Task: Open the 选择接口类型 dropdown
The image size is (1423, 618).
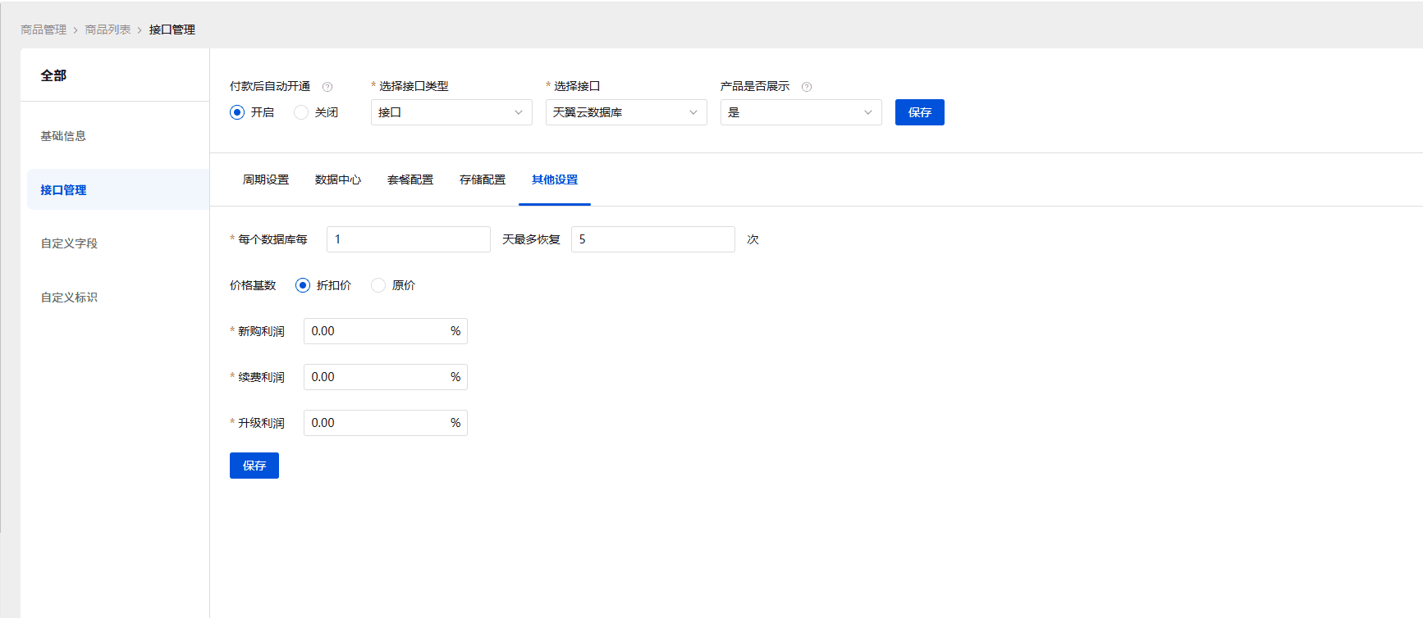Action: pos(451,112)
